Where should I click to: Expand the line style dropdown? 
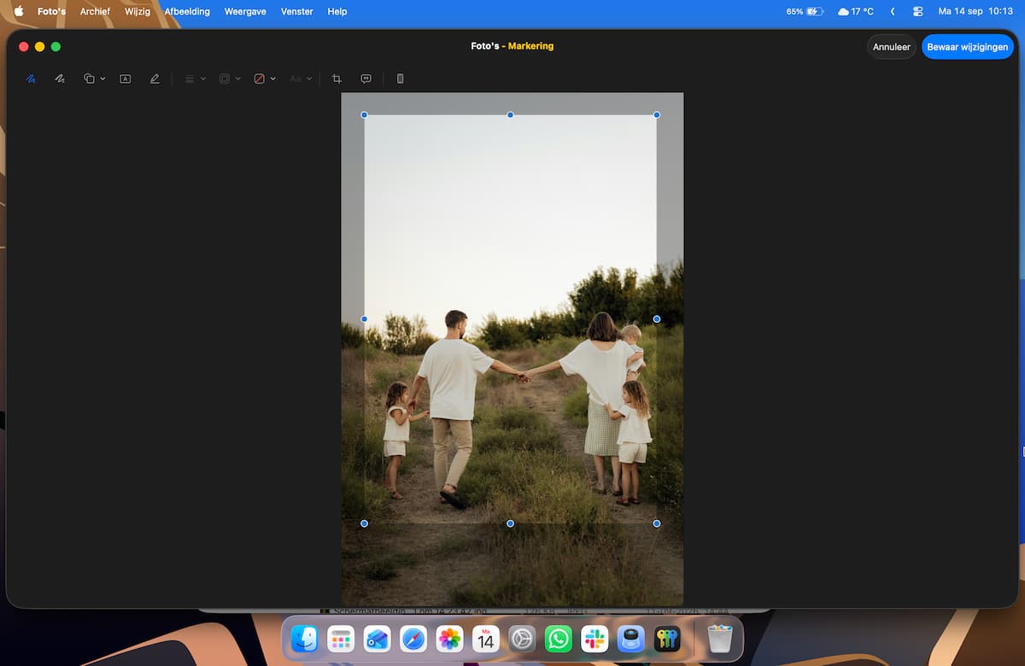[x=195, y=79]
